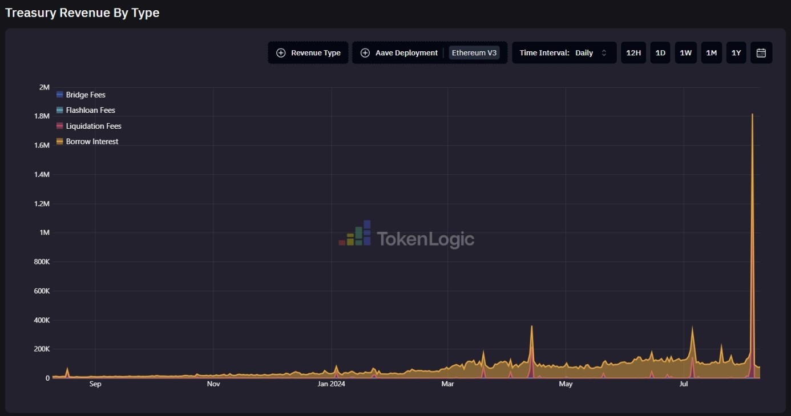Select the 1D time range
Viewport: 791px width, 416px height.
[x=660, y=52]
